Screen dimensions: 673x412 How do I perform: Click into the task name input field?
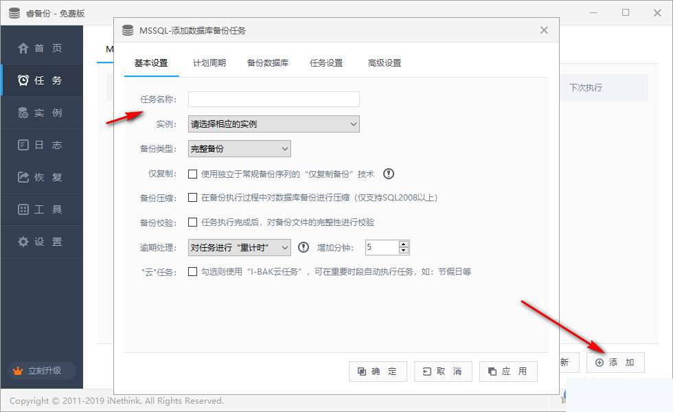click(274, 100)
